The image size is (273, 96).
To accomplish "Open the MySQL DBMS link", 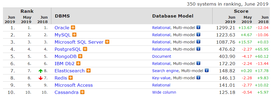I will [63, 35].
